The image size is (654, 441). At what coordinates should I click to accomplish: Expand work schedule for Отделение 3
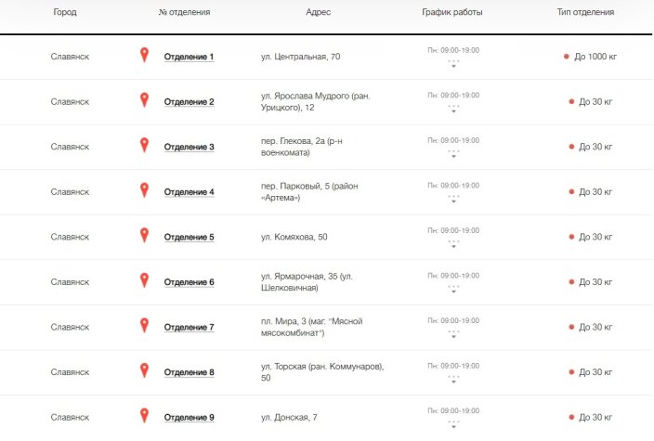point(453,154)
